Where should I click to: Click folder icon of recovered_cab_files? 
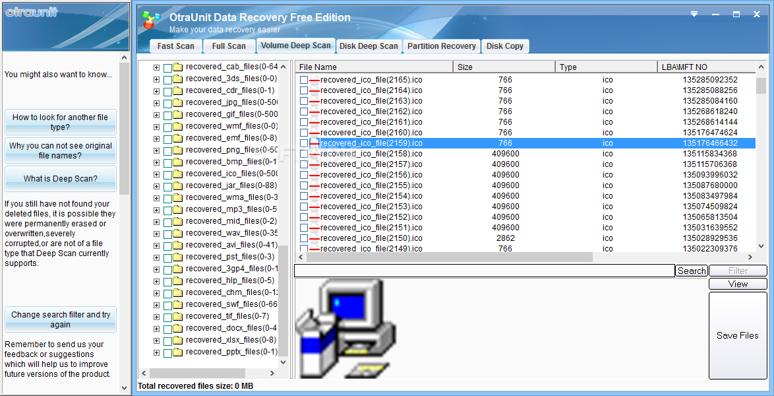178,67
